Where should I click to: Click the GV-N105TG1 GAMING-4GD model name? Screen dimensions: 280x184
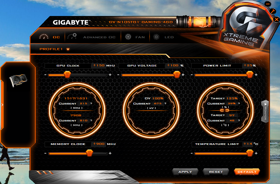(141, 22)
